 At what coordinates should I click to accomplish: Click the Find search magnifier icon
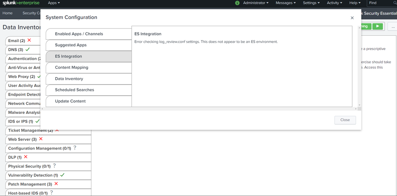tap(395, 3)
